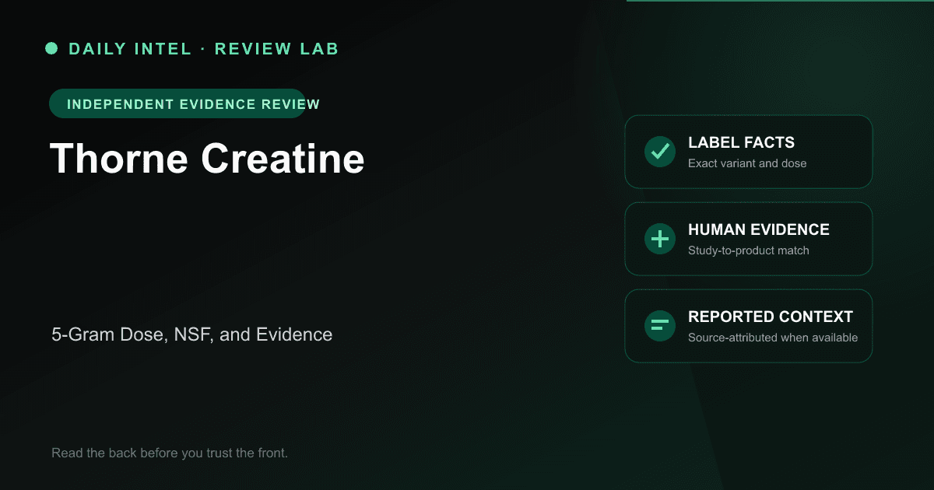Click 'Read the back before you trust the front.'
Viewport: 934px width, 490px height.
[170, 453]
